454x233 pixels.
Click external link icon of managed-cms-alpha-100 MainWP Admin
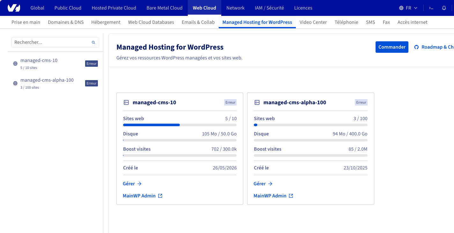click(291, 196)
